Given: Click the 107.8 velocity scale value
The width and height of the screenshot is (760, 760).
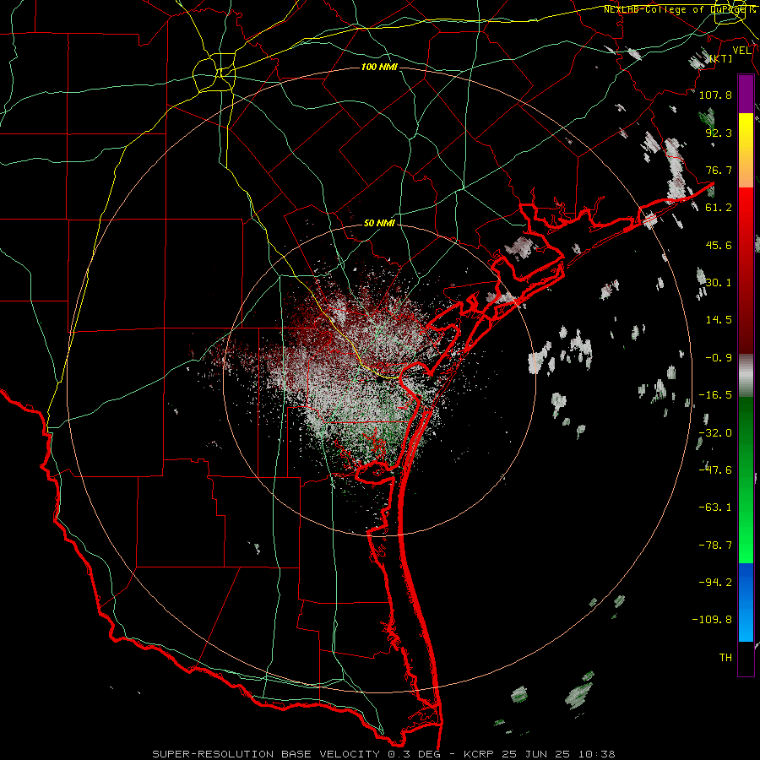Looking at the screenshot, I should (x=715, y=95).
